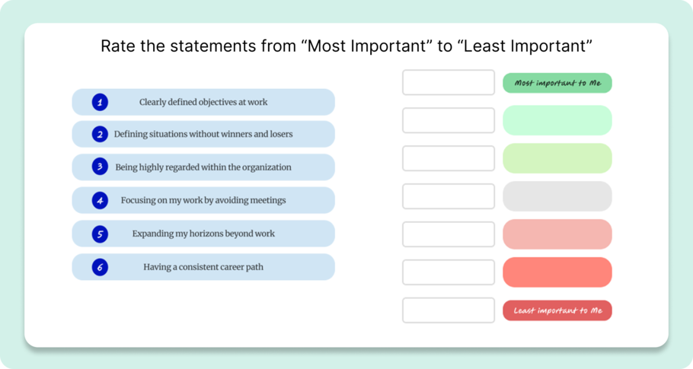
Task: Click input box beside "Least important to Me"
Action: coord(449,310)
